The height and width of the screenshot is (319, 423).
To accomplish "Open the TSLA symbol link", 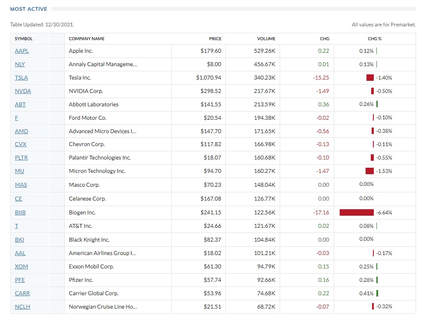I will [21, 78].
